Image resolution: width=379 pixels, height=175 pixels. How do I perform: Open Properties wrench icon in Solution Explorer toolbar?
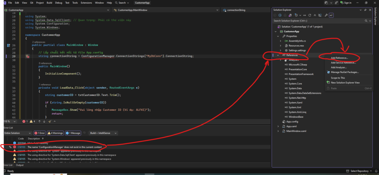point(326,15)
